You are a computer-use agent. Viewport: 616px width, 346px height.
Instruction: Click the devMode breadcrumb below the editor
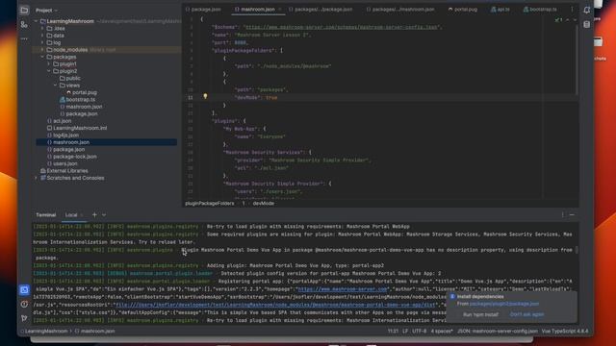[x=263, y=203]
